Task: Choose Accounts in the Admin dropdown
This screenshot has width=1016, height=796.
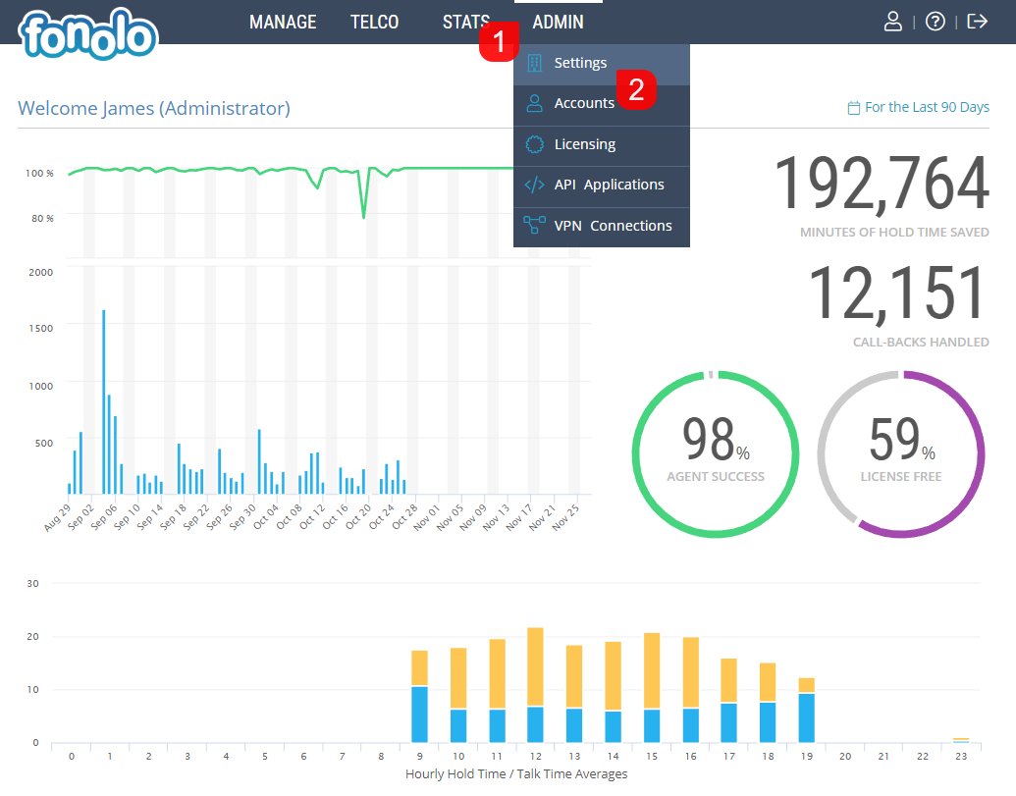Action: click(x=602, y=104)
